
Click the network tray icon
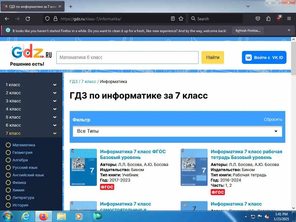253,217
